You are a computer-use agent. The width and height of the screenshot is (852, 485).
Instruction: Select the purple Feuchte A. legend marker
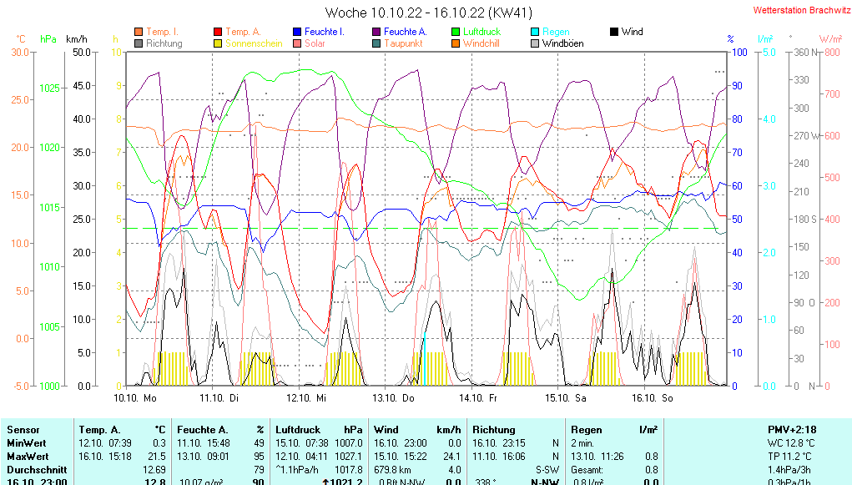[x=376, y=32]
